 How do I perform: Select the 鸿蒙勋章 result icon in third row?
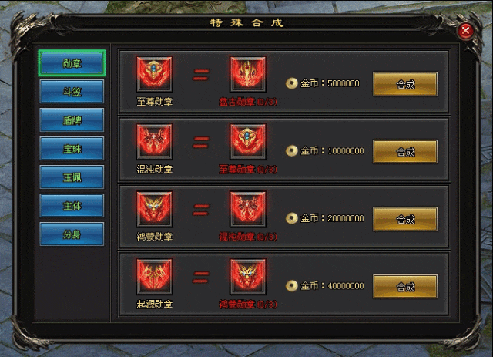[x=154, y=209]
